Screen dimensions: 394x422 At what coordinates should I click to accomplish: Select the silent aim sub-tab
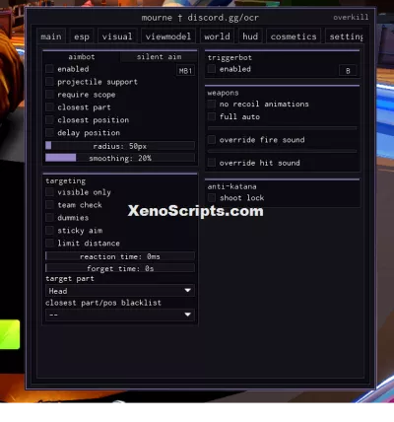click(x=159, y=57)
